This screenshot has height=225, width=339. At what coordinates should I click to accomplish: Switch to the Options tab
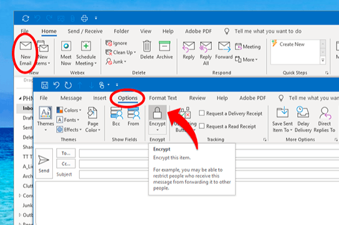128,98
